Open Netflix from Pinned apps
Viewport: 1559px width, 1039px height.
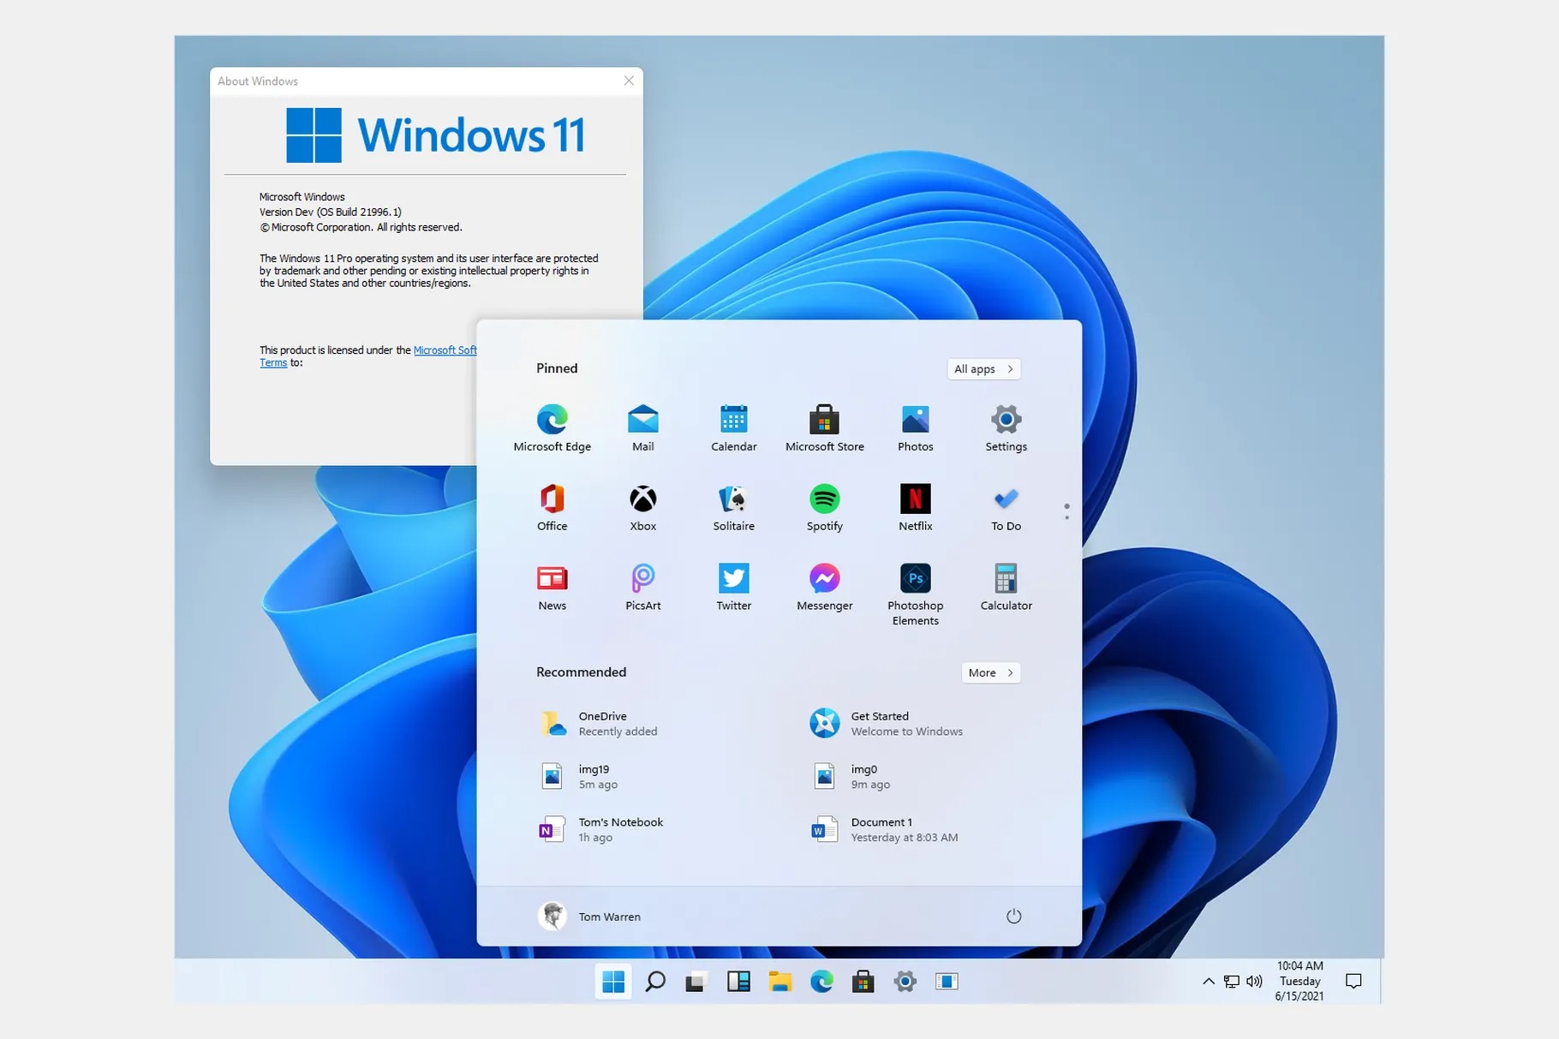915,505
